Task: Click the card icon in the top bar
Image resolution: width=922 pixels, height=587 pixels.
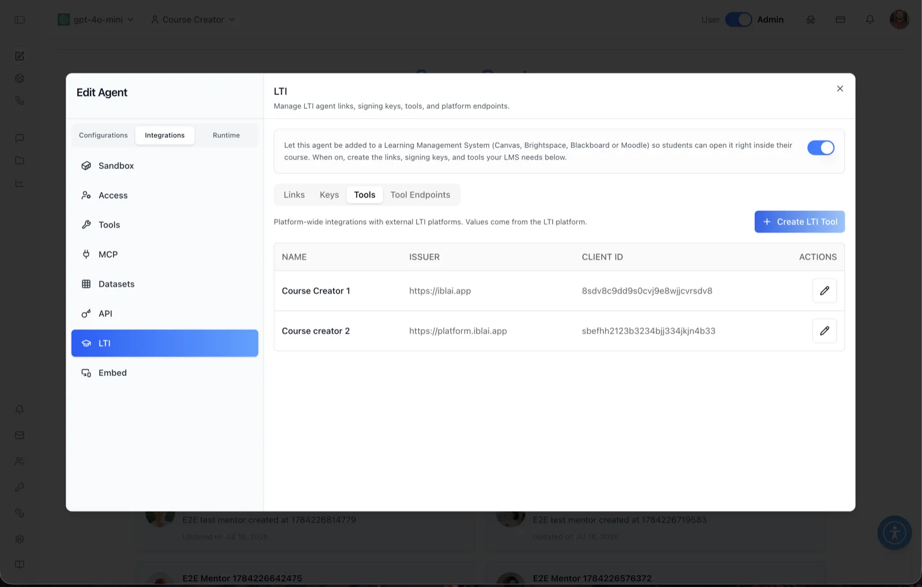Action: [840, 20]
